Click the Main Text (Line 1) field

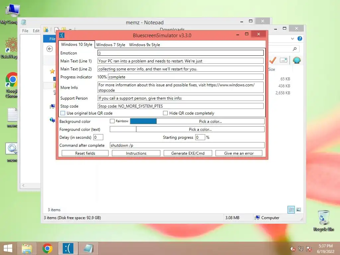pos(180,61)
